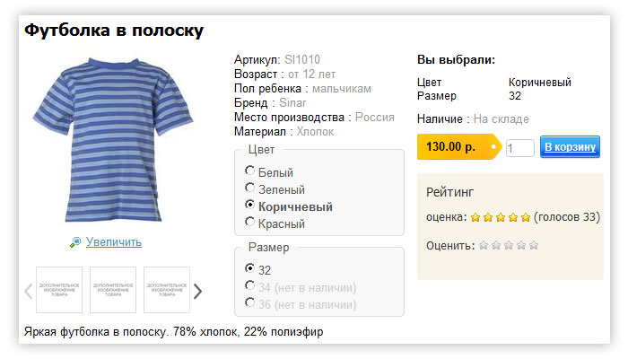This screenshot has height=359, width=628.
Task: Click the striped t-shirt main image
Action: [x=113, y=139]
